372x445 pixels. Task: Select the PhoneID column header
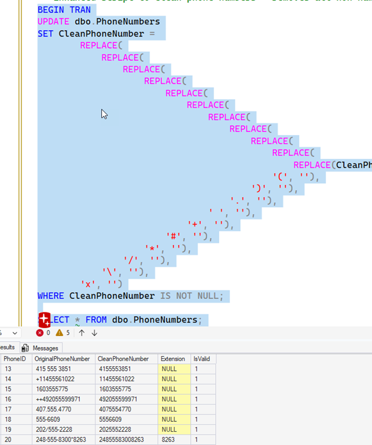(15, 359)
